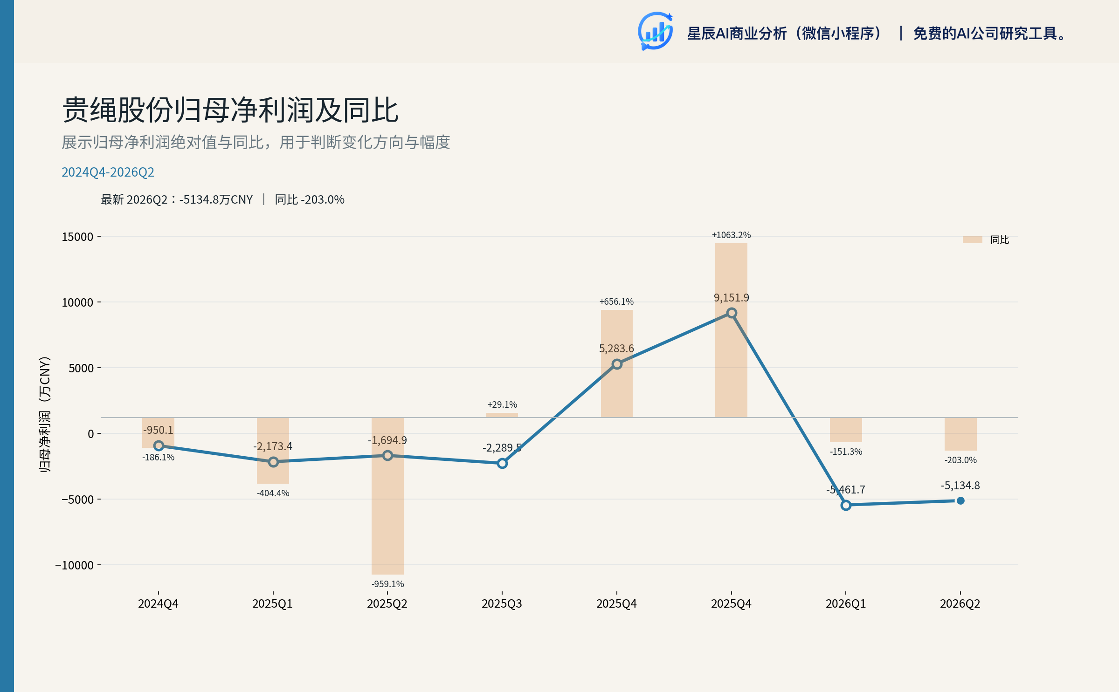1119x692 pixels.
Task: Click the 最新 2026Q2：-5134.8万CNY summary text
Action: [x=177, y=199]
